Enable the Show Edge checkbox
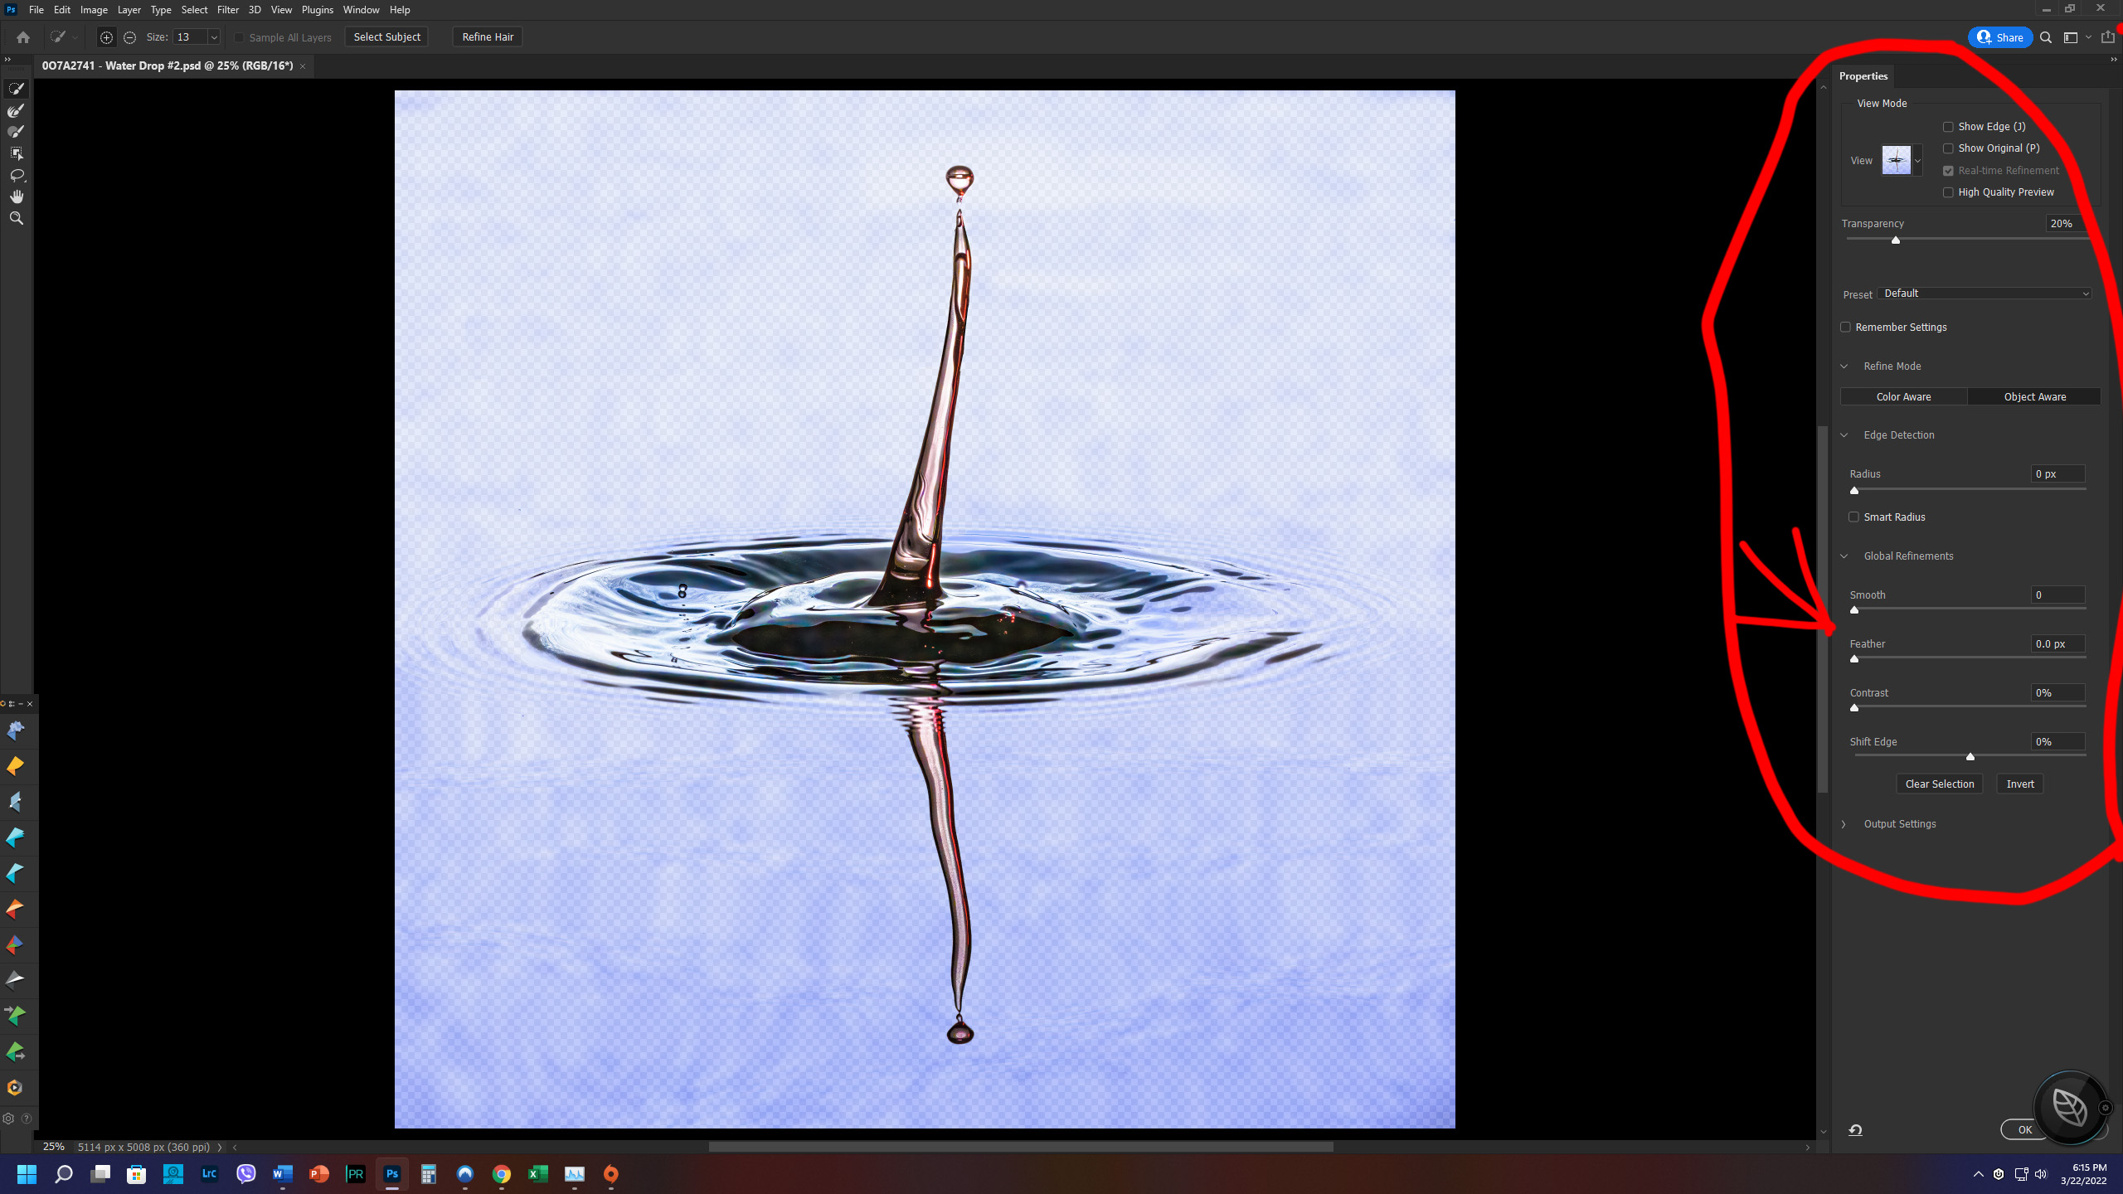2123x1194 pixels. (1948, 127)
